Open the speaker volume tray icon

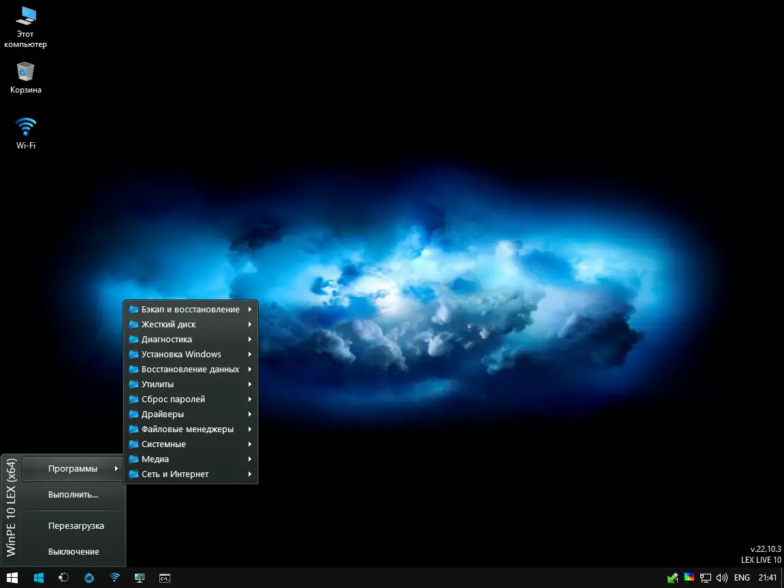click(721, 578)
